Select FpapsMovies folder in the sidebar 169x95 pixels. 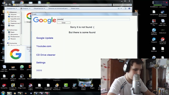click(x=14, y=19)
